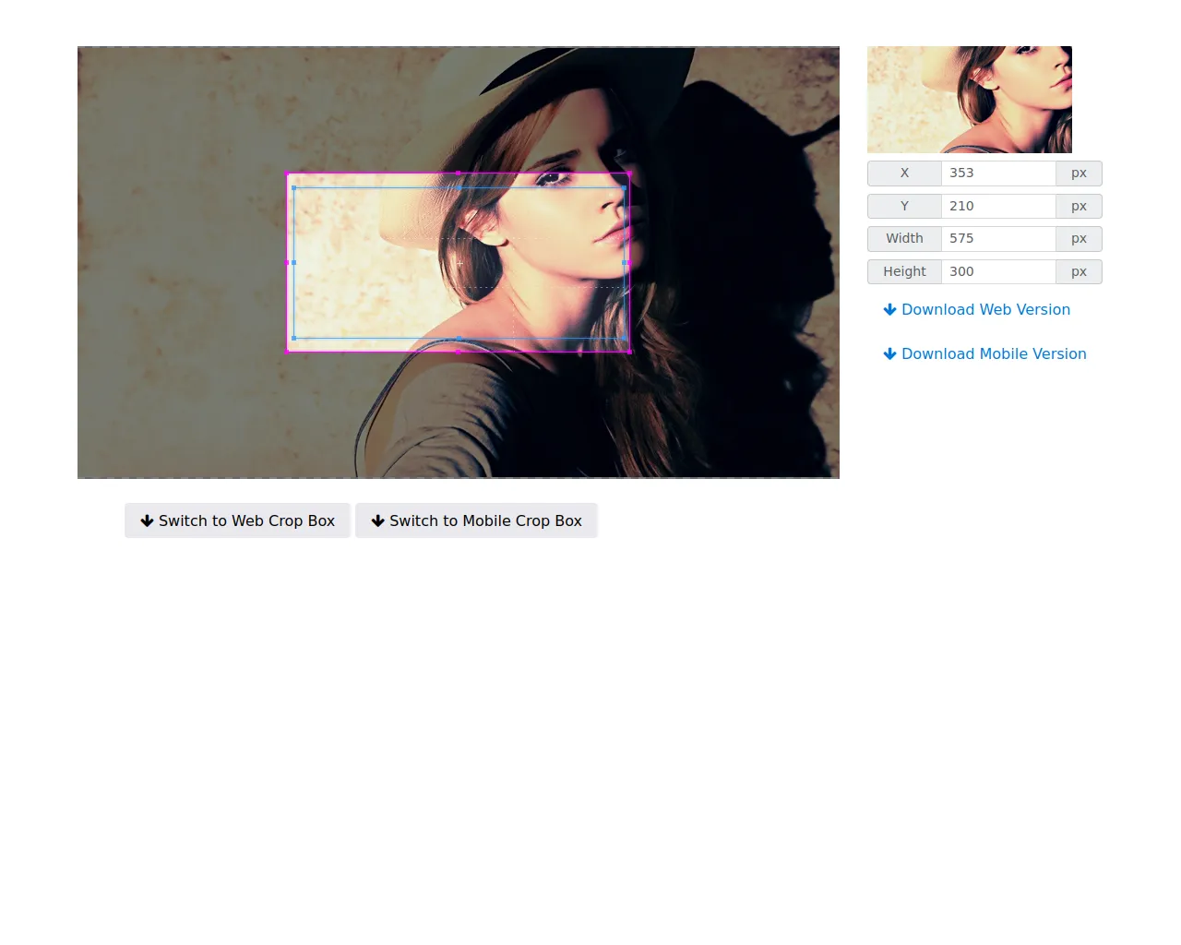Image resolution: width=1181 pixels, height=945 pixels.
Task: Click the center crosshair of the crop box
Action: click(459, 263)
